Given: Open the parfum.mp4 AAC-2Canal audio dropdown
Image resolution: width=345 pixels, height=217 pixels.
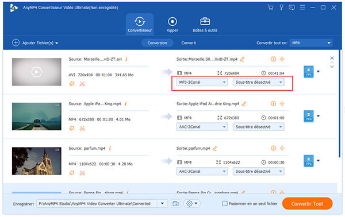Looking at the screenshot, I should 202,171.
